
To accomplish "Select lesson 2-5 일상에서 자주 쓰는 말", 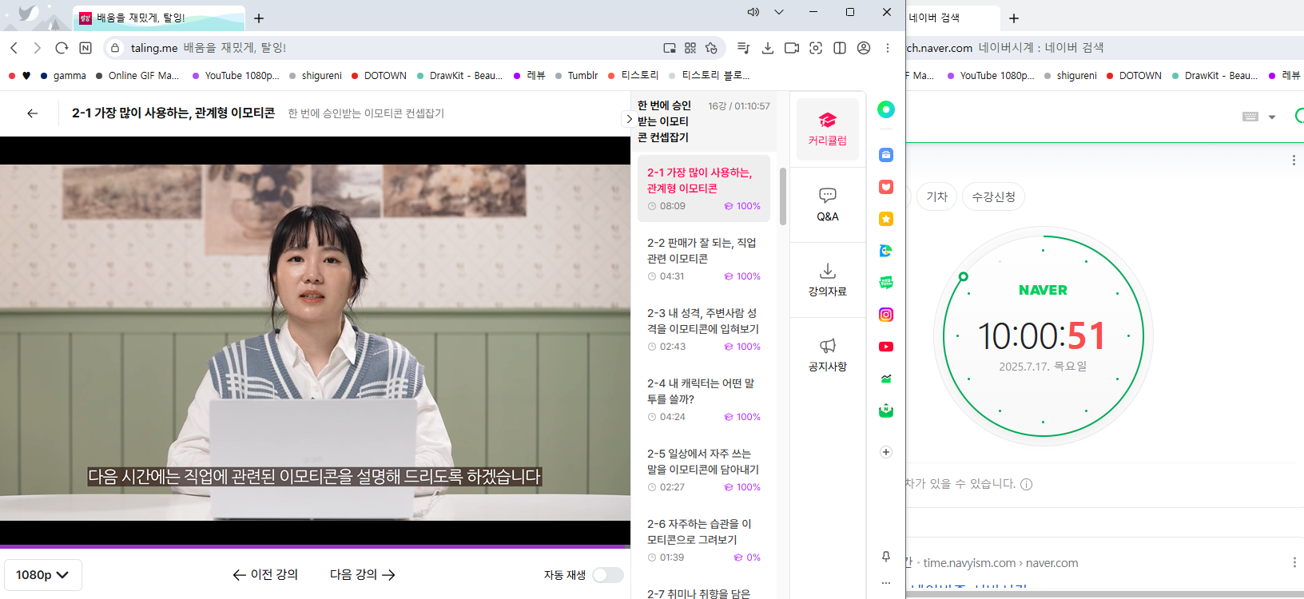I will 704,470.
